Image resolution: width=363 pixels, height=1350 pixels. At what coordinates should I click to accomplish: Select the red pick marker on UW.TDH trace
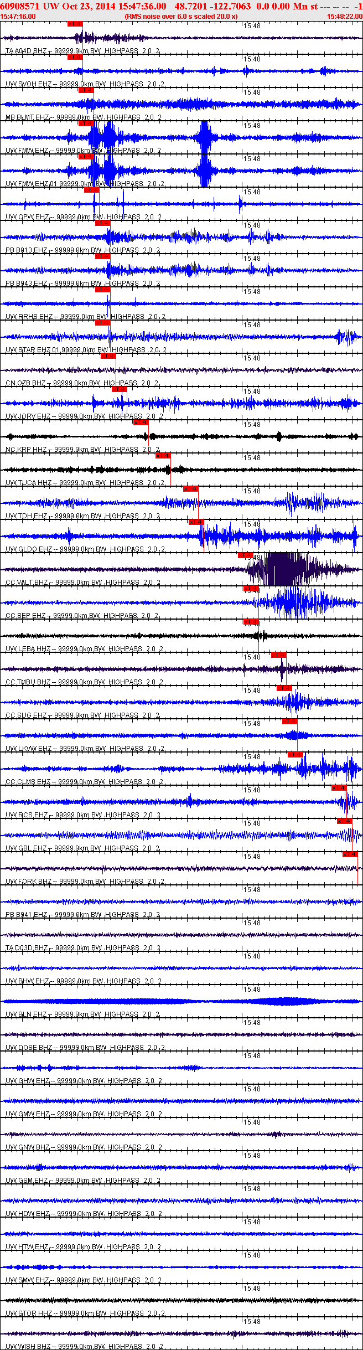pyautogui.click(x=191, y=489)
